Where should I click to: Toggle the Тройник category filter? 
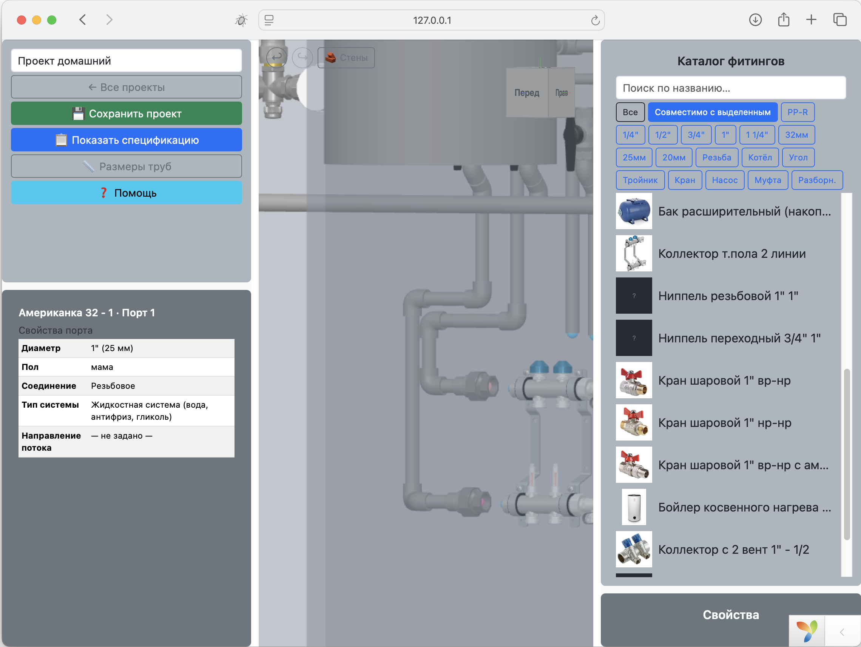640,180
